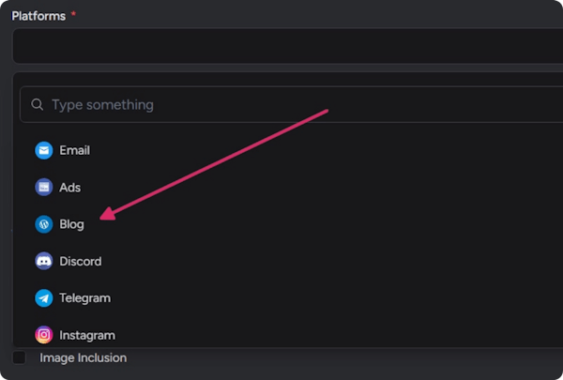Click the Image Inclusion label text
The width and height of the screenshot is (563, 380).
tap(83, 357)
